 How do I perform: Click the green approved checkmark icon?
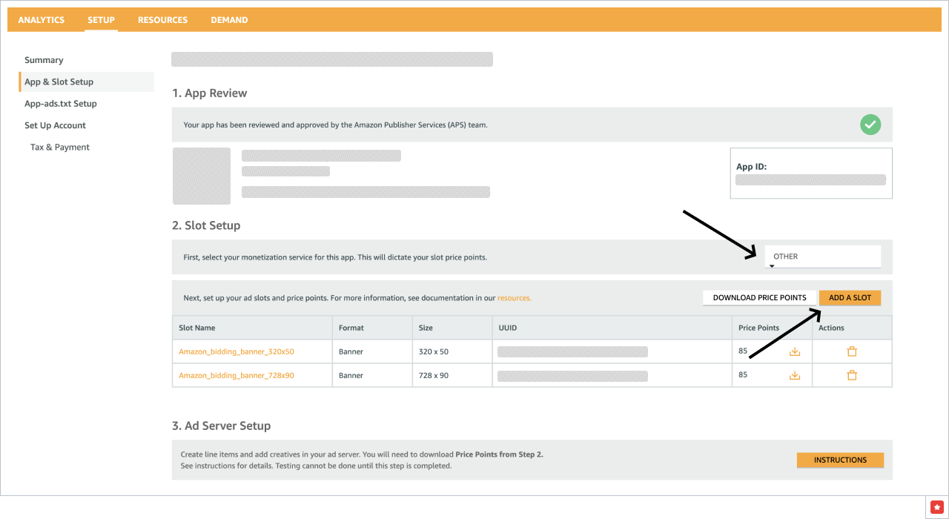click(870, 125)
